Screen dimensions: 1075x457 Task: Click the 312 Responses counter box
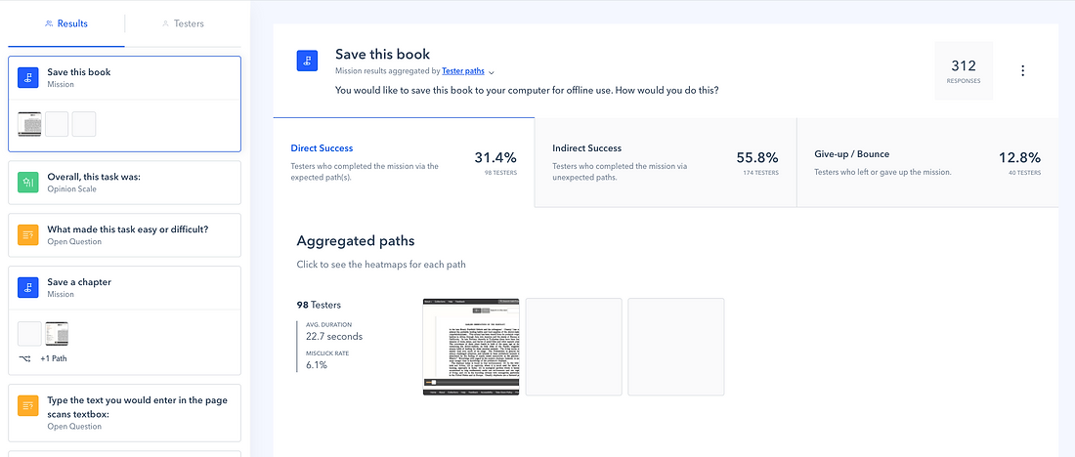pyautogui.click(x=963, y=70)
